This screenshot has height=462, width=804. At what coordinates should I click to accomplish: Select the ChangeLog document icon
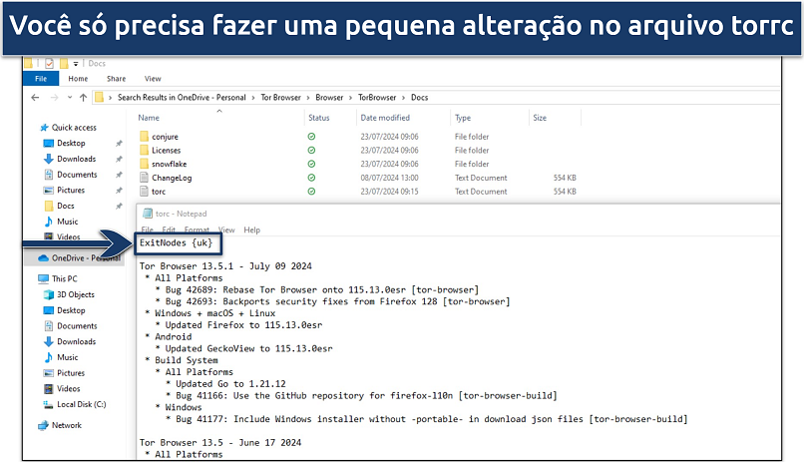click(144, 178)
